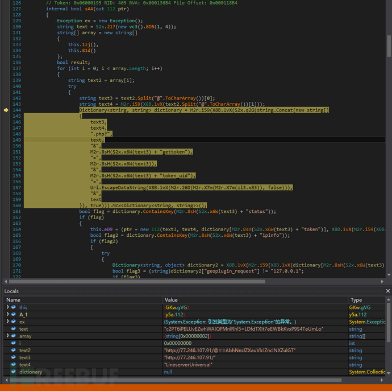Click the Locals panel horizontal scrollbar thumb
This screenshot has width=392, height=391.
175,380
